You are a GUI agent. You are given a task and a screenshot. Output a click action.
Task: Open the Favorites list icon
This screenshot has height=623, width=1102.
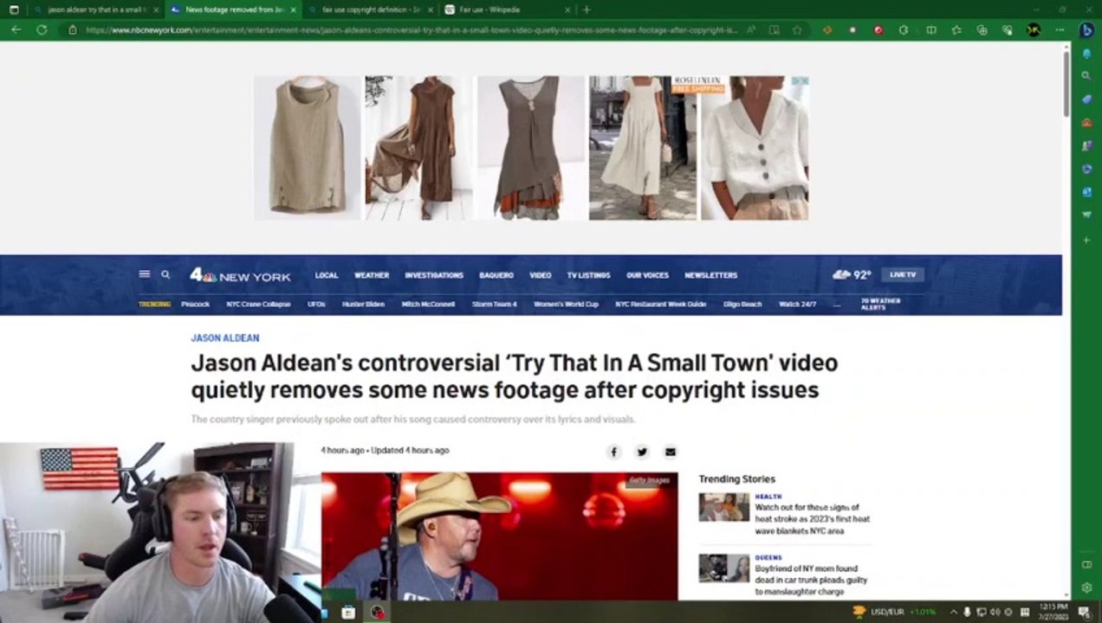[956, 29]
